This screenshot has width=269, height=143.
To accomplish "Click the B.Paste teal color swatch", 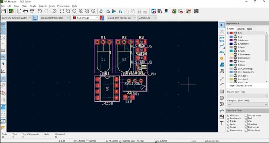I will coord(231,51).
